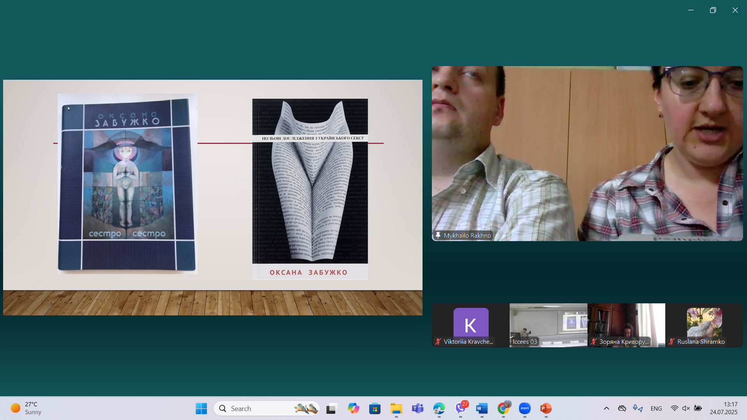Click muted mic icon beside Зоряна Кривору...
747x420 pixels.
(x=594, y=341)
